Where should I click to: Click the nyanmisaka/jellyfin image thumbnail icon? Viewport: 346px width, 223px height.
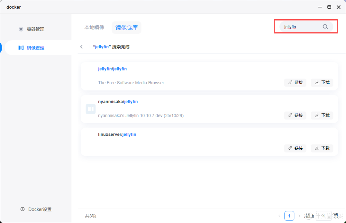coord(90,109)
